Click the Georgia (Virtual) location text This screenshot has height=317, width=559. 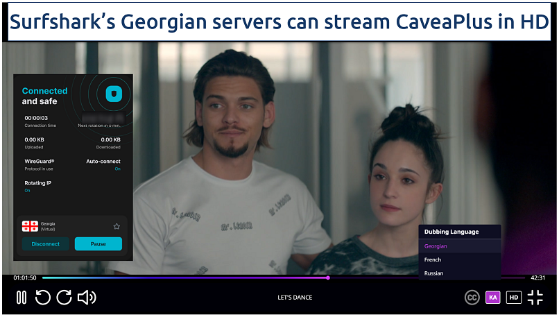coord(48,226)
